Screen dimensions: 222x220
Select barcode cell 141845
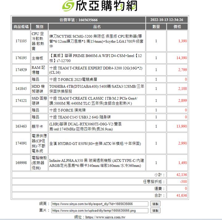[21, 89]
